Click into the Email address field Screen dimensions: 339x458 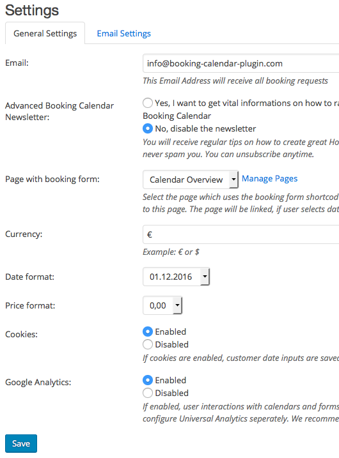click(x=241, y=63)
